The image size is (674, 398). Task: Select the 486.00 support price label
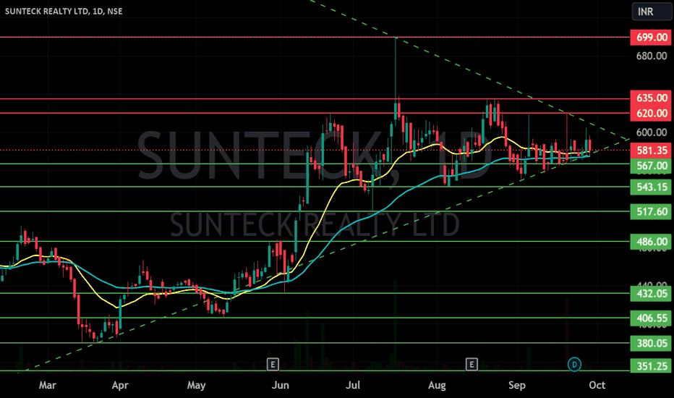pyautogui.click(x=651, y=242)
